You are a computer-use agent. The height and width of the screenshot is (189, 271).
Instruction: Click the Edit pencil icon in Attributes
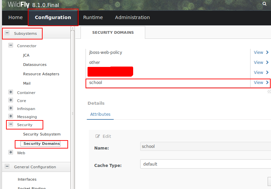tap(98, 136)
